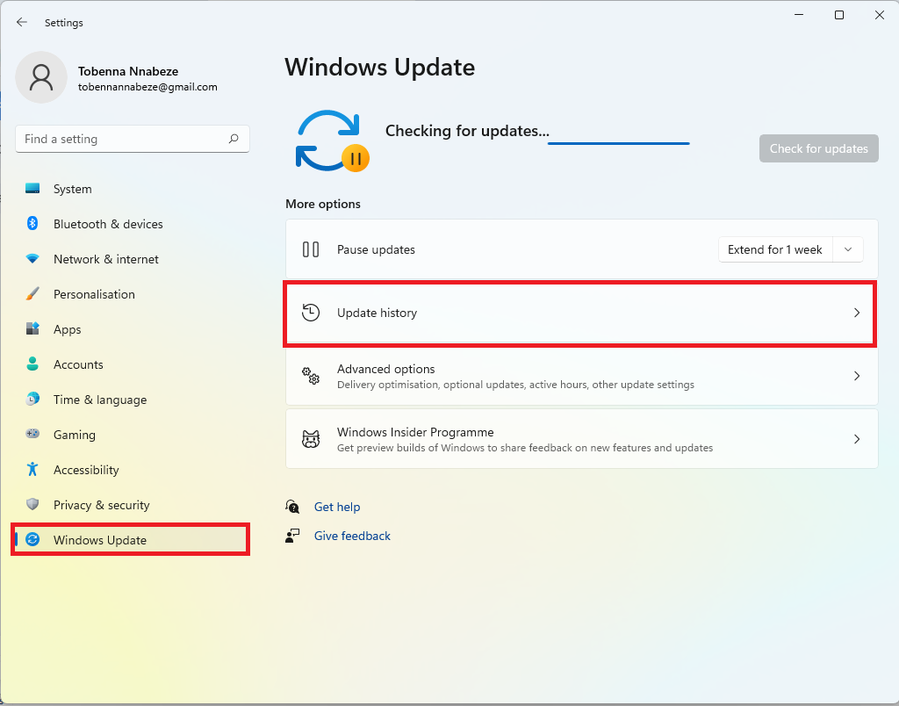Click the Find a setting search field
This screenshot has height=706, width=899.
132,139
